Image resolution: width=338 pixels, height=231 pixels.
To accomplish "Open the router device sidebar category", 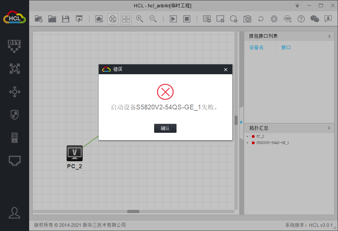I will coord(14,69).
